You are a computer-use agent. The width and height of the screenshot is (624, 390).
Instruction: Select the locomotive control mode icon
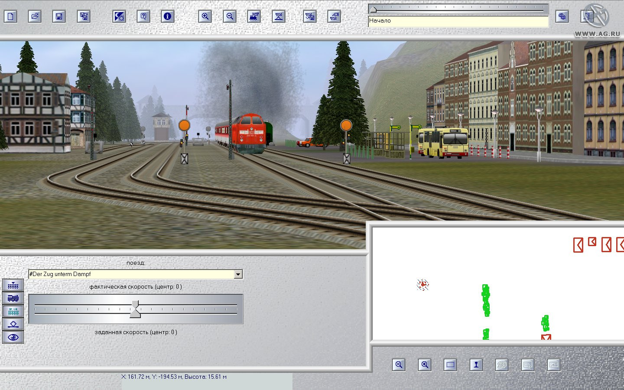(x=13, y=298)
